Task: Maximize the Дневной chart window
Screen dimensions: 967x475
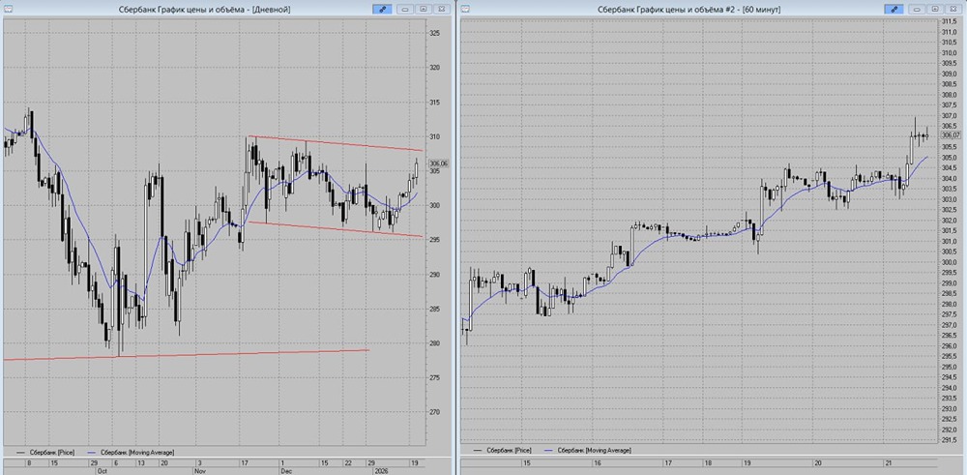Action: (423, 10)
